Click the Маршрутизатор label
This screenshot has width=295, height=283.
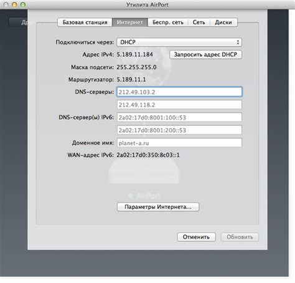(91, 80)
